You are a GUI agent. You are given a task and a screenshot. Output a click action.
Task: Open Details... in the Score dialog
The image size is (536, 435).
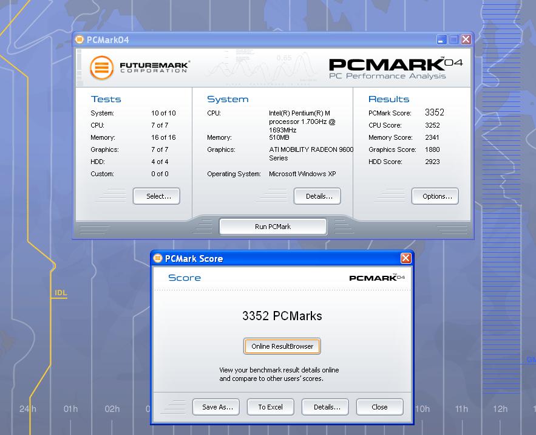[325, 407]
